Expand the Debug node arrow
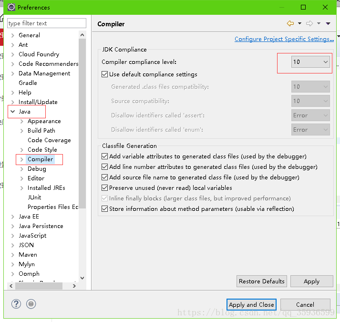Viewport: 340px width, 322px height. pos(21,169)
